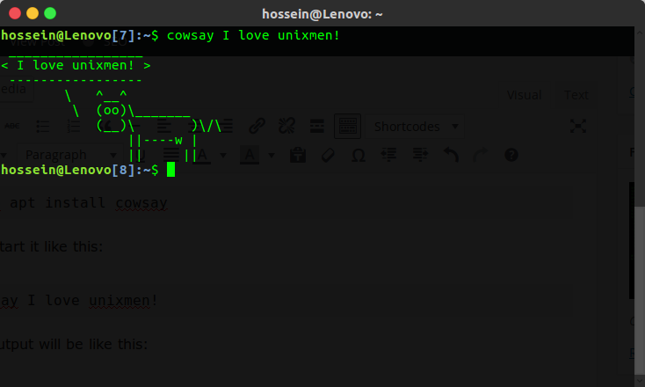
Task: Insert special character with the Omega icon
Action: tap(359, 155)
